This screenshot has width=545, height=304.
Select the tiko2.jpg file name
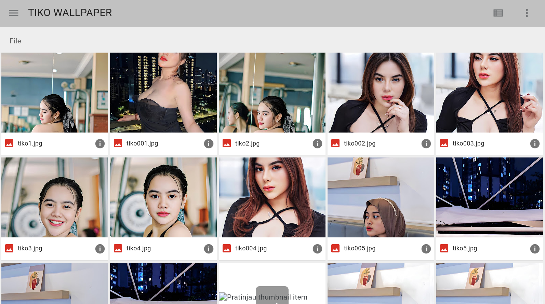click(248, 143)
